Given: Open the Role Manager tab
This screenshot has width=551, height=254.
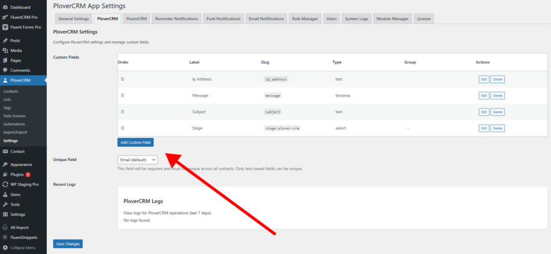Looking at the screenshot, I should pyautogui.click(x=305, y=19).
